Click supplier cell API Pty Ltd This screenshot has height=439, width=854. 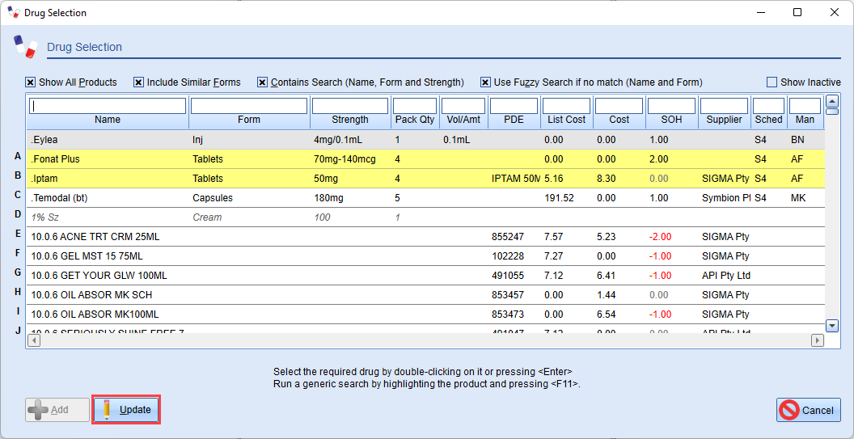click(726, 276)
